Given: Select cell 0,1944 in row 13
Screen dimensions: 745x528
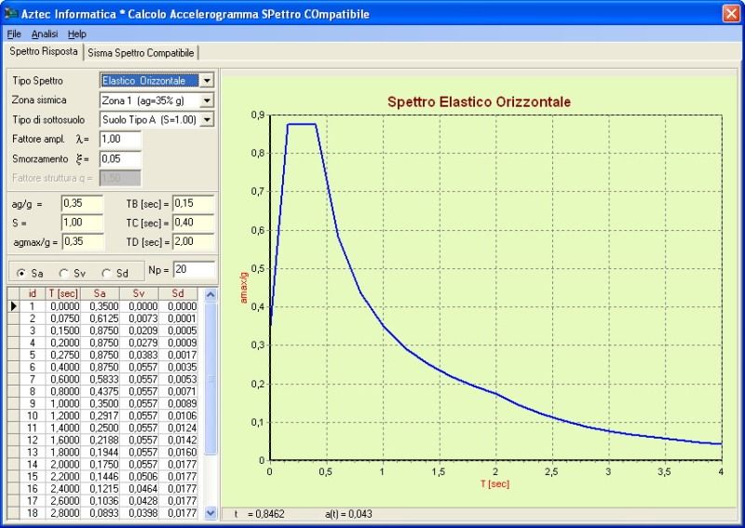Looking at the screenshot, I should click(x=100, y=453).
